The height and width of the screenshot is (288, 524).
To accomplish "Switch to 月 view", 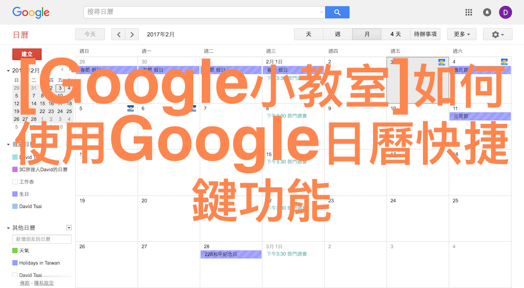I will pyautogui.click(x=367, y=34).
